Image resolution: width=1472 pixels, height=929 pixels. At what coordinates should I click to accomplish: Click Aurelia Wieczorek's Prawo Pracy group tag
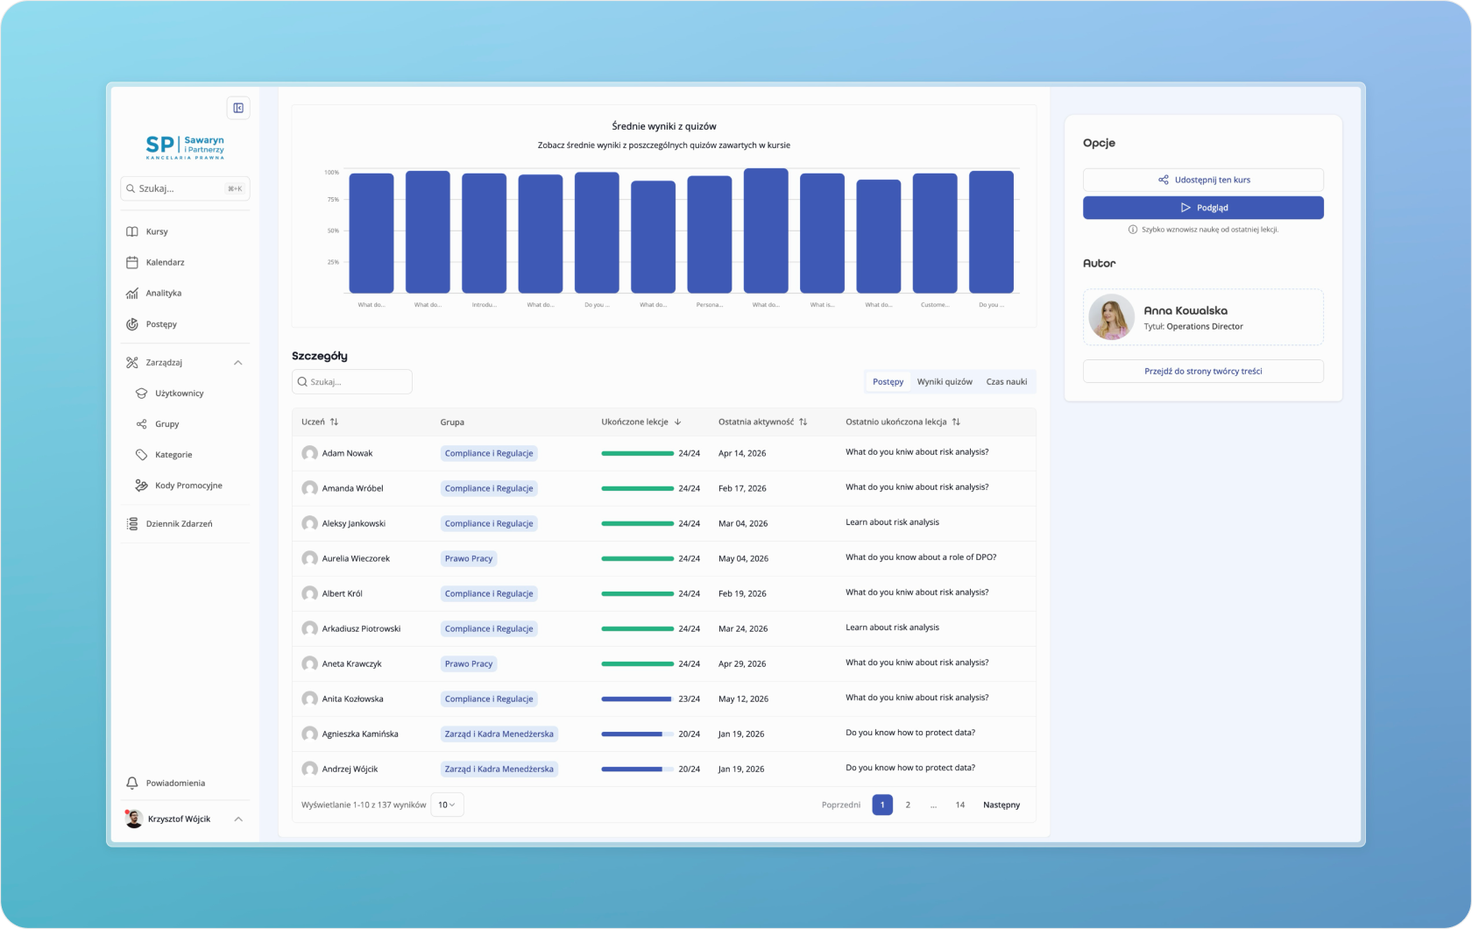[x=469, y=558]
